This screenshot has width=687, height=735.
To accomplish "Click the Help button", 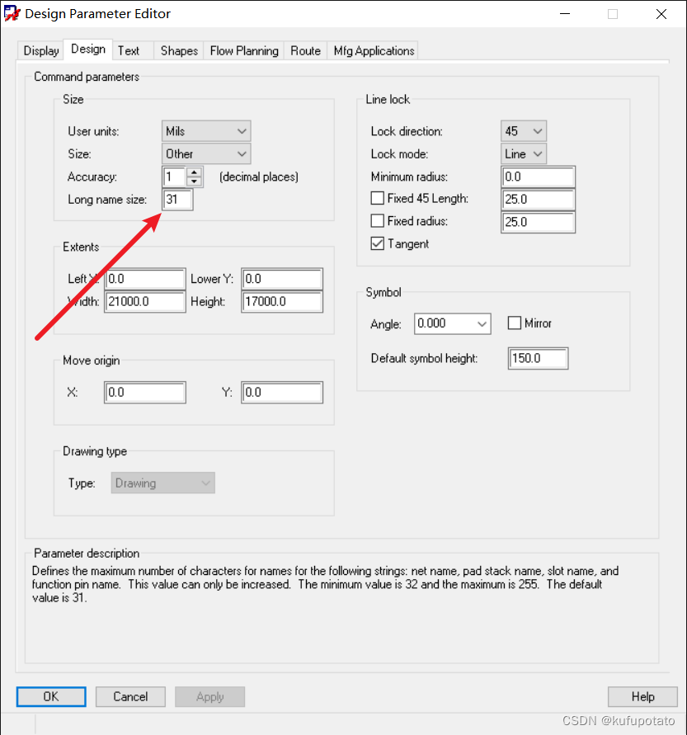I will (642, 696).
